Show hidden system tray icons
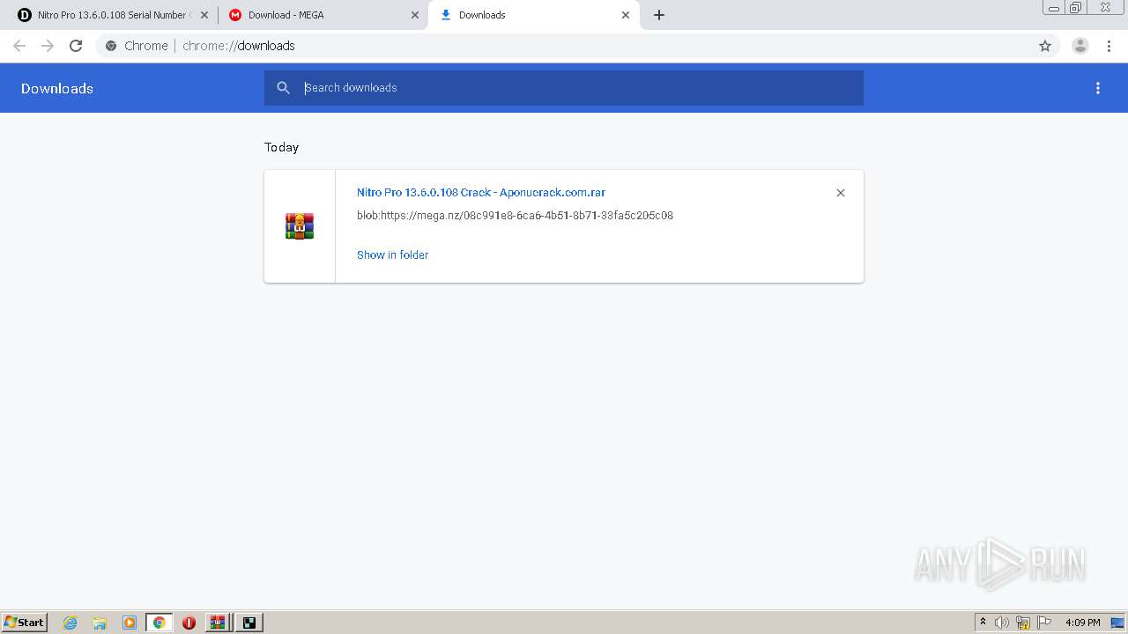This screenshot has height=634, width=1128. click(x=983, y=623)
